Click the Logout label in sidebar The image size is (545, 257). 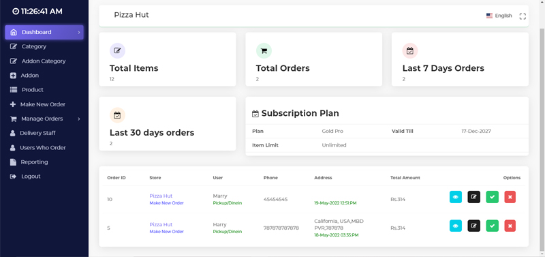(31, 177)
